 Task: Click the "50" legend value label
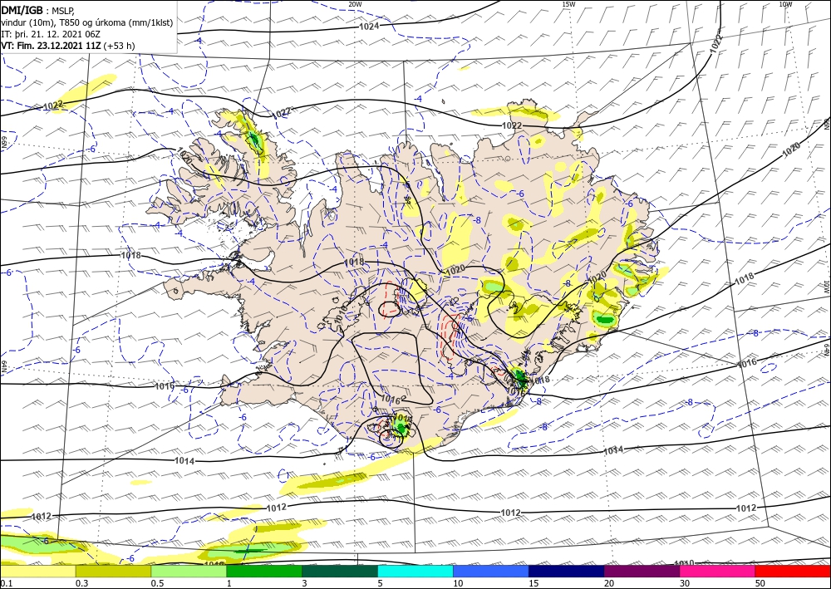(x=760, y=583)
